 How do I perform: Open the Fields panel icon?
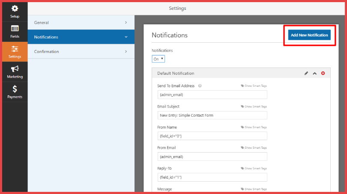15,29
